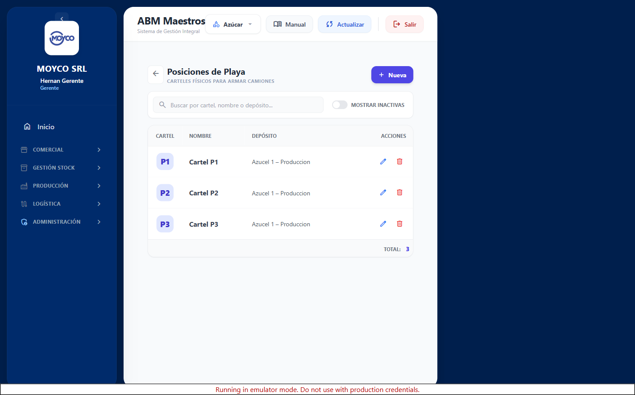Focus the Buscar por cartel search field
The width and height of the screenshot is (635, 395).
tap(238, 105)
